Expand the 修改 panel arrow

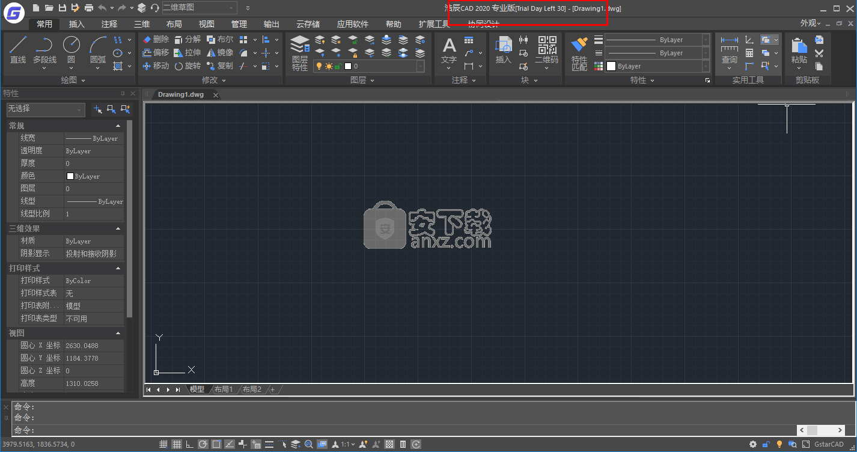pyautogui.click(x=224, y=80)
